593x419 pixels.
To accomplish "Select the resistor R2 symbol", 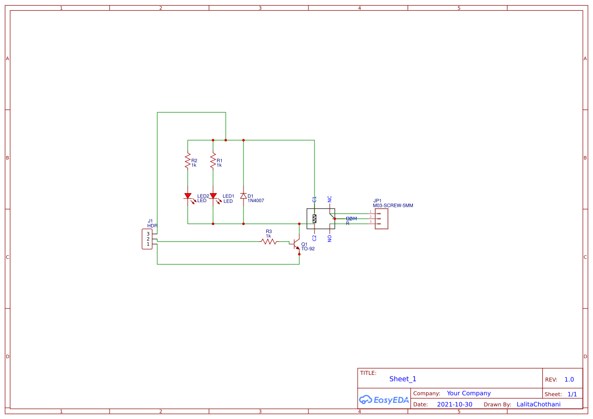I will tap(188, 161).
